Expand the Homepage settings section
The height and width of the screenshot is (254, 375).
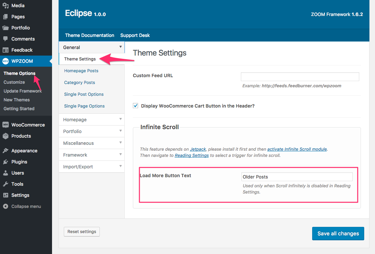click(x=92, y=120)
